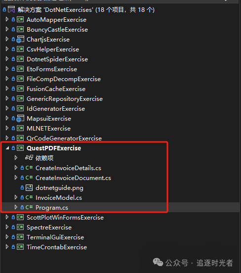Screen dimensions: 241x273
Task: Collapse the QuestPDFExercise project node
Action: click(x=7, y=148)
